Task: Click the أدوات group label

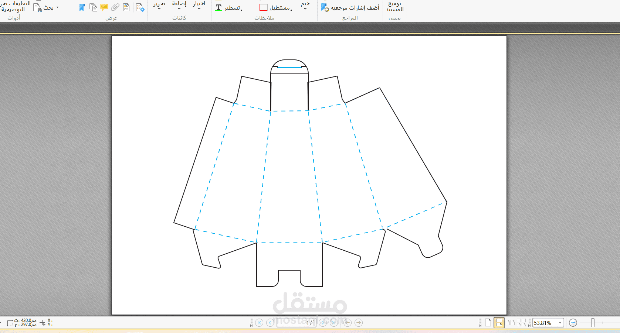Action: (x=14, y=18)
